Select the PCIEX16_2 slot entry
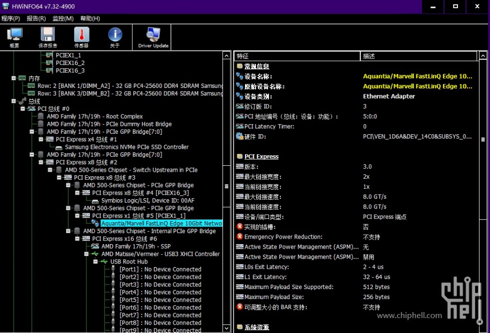The height and width of the screenshot is (333, 490). point(70,63)
